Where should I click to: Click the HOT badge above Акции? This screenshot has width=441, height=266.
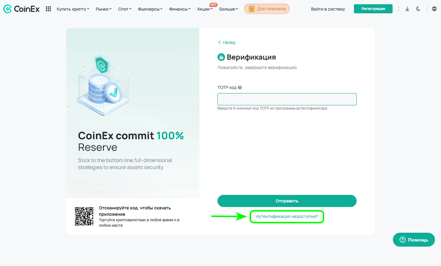214,5
